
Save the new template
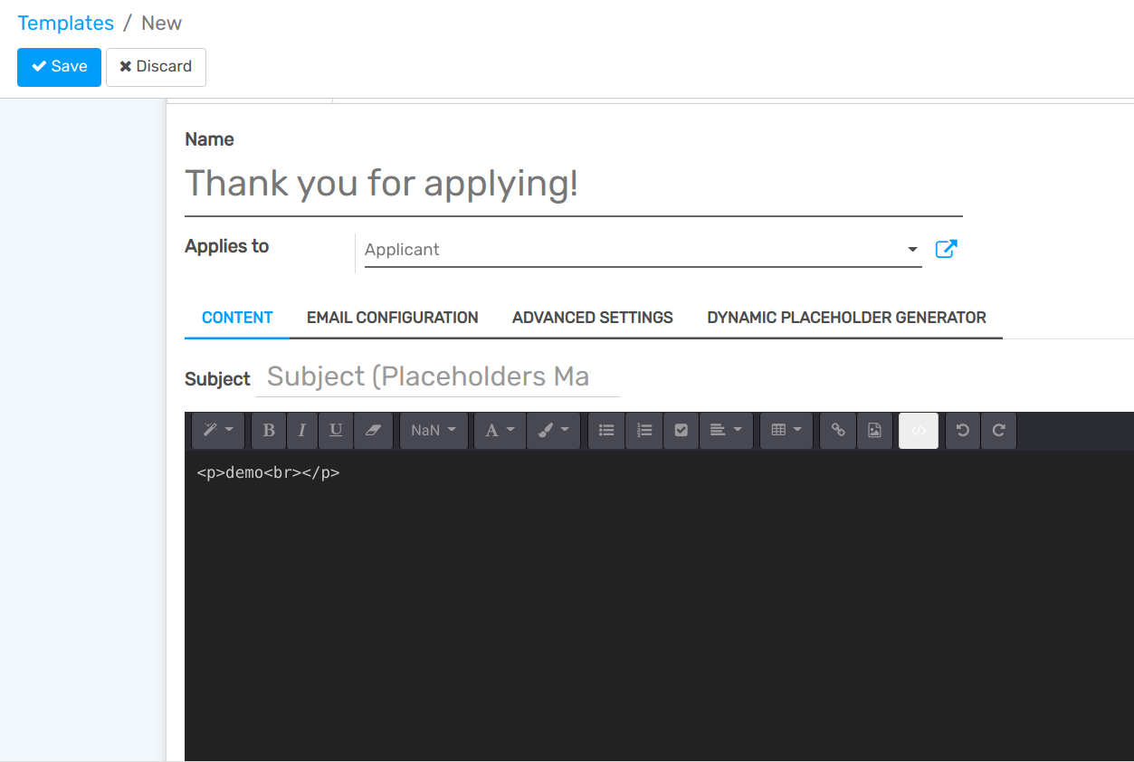[x=59, y=67]
